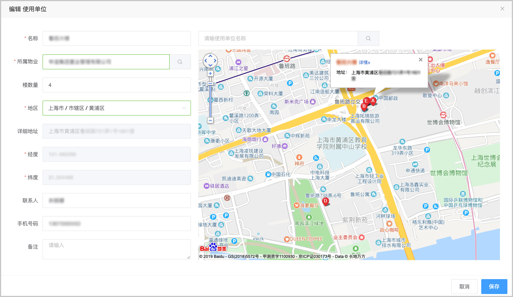Click the search icon next to 所属物业 field
Image resolution: width=513 pixels, height=297 pixels.
[x=180, y=62]
